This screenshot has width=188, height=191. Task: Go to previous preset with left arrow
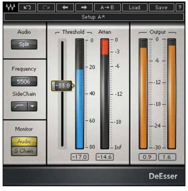65,7
